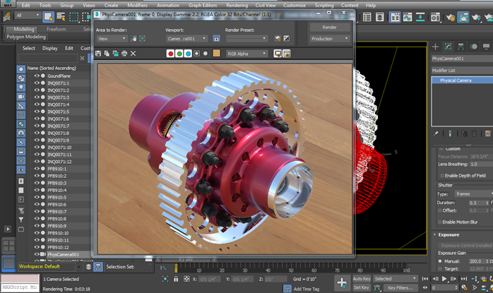Click the Auto Key button
493x293 pixels.
[x=362, y=279]
